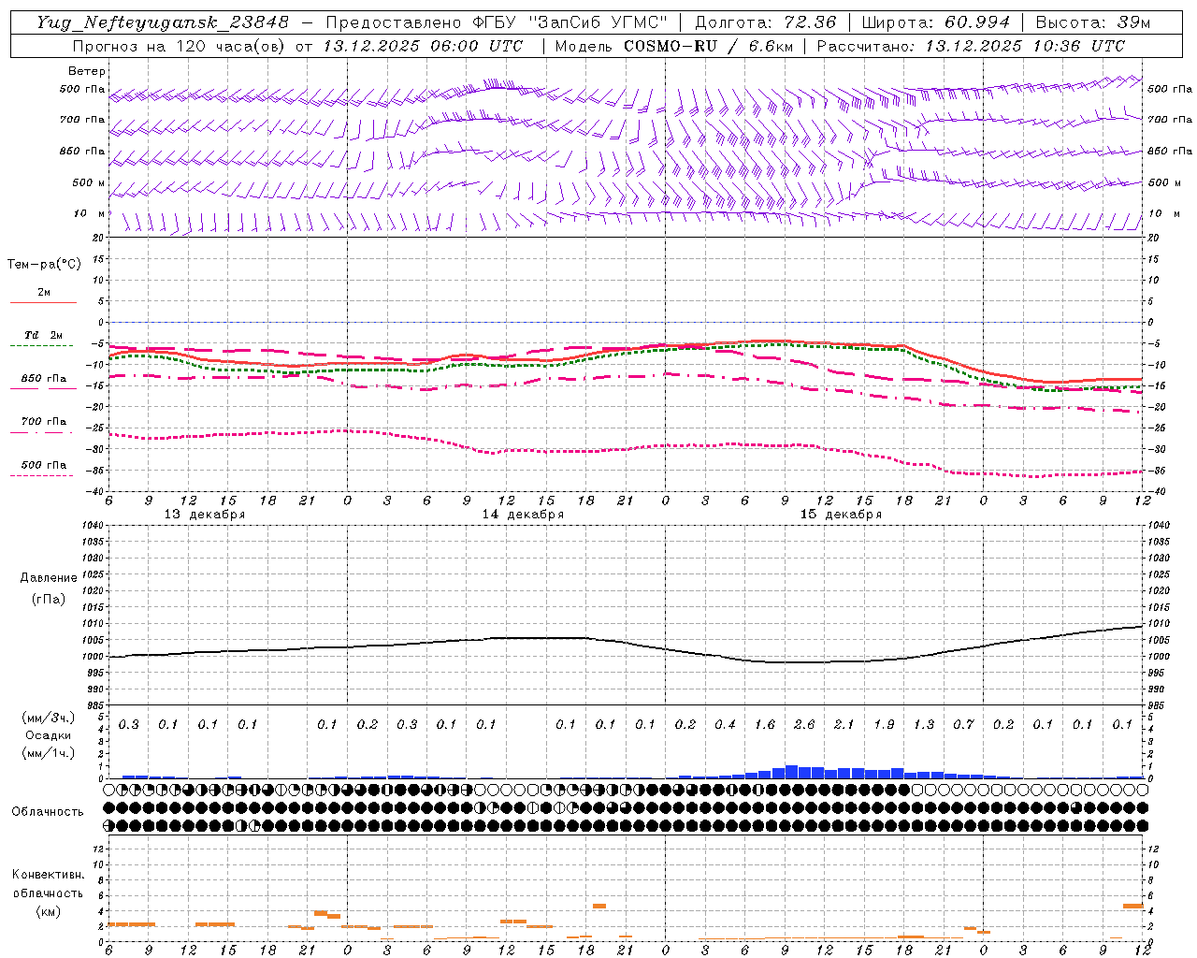The image size is (1197, 958).
Task: Click the 2.6 three-hour precipitation value
Action: (804, 725)
